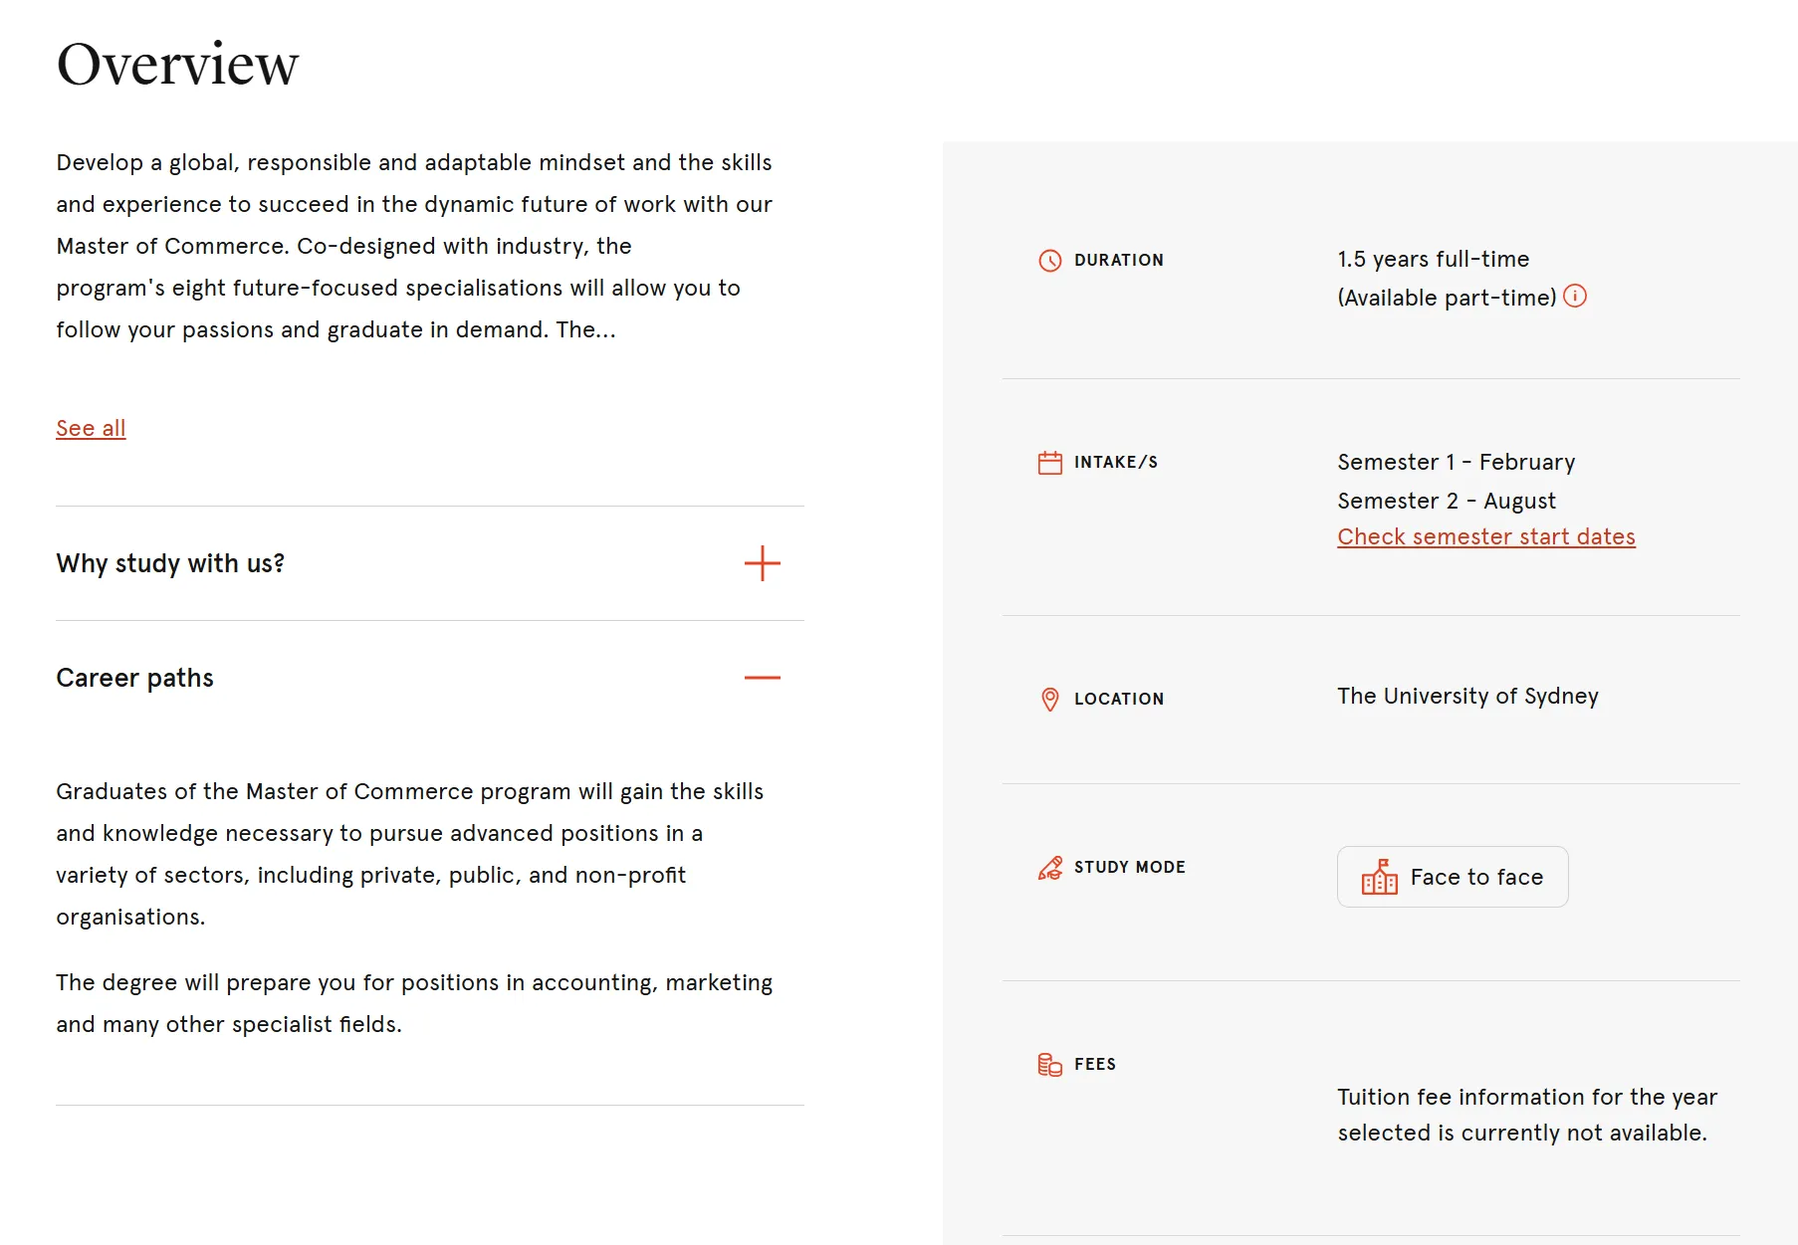1798x1245 pixels.
Task: Click the tuition fee information message
Action: pyautogui.click(x=1526, y=1115)
